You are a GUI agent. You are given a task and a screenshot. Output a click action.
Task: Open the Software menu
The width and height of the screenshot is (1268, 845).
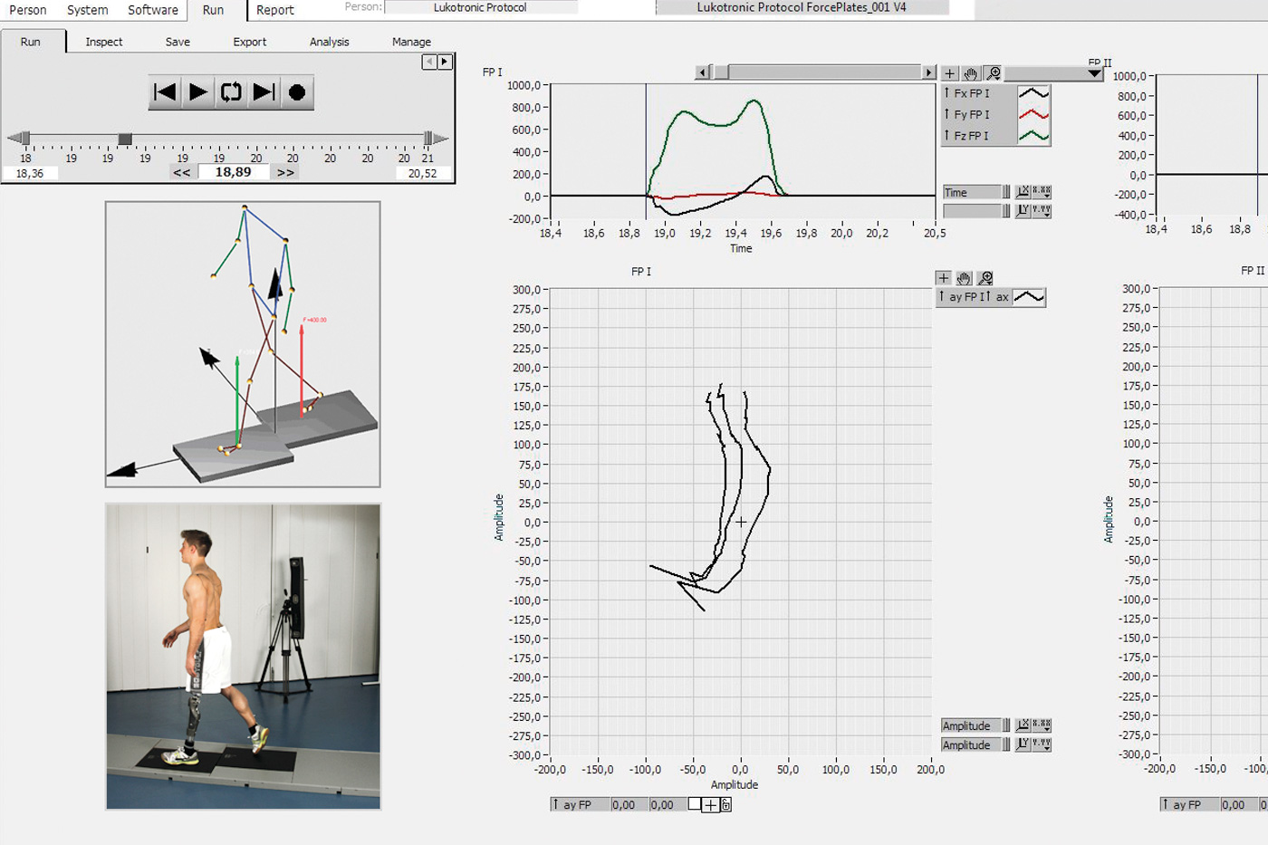click(x=153, y=10)
